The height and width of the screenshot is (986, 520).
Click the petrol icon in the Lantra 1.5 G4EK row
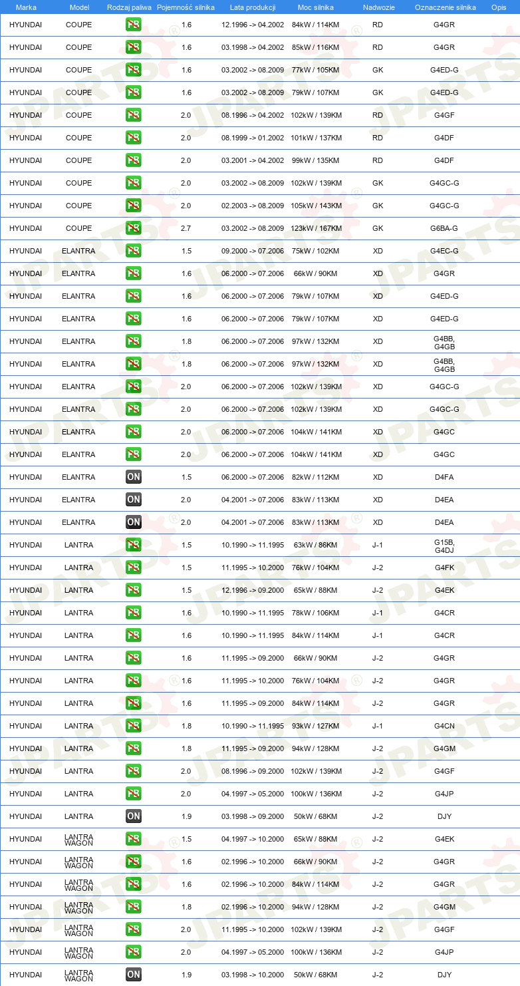134,590
